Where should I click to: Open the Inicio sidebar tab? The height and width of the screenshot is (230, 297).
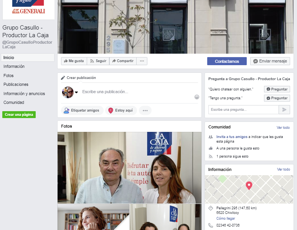point(28,58)
